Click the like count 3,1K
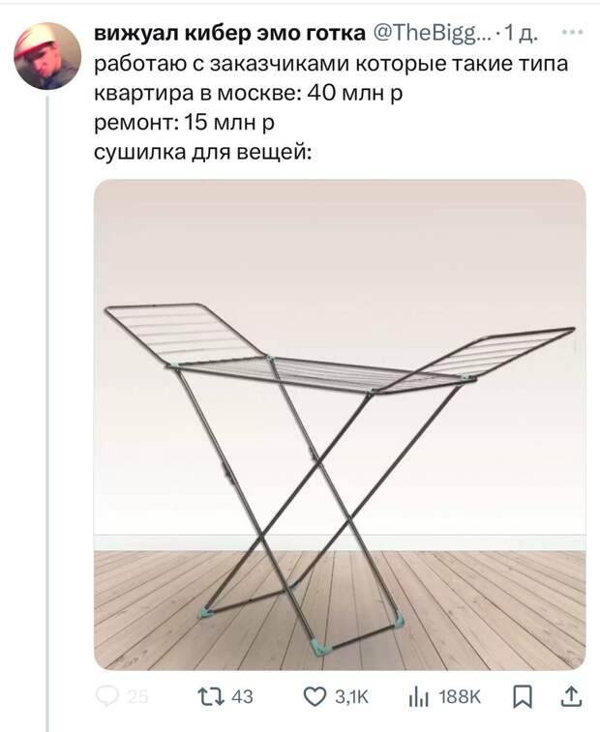Viewport: 600px width, 732px height. coord(351,697)
